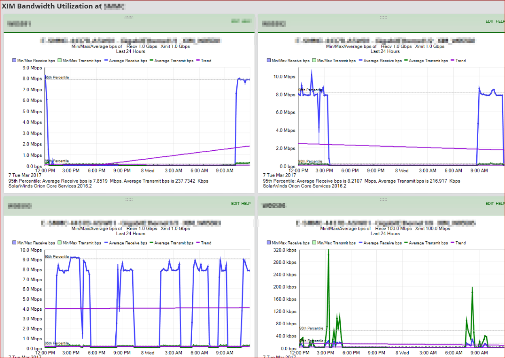
Task: Click the Average Transmit bps legend marker in the kbps chart
Action: [x=406, y=243]
